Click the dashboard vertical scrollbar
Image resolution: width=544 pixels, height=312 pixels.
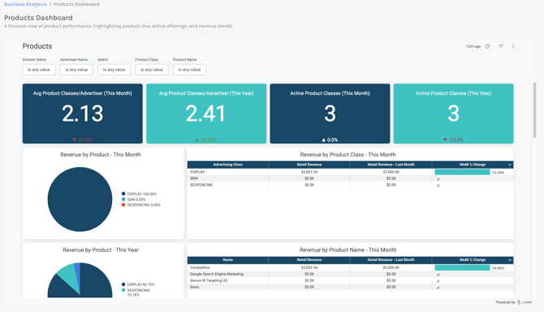click(534, 109)
